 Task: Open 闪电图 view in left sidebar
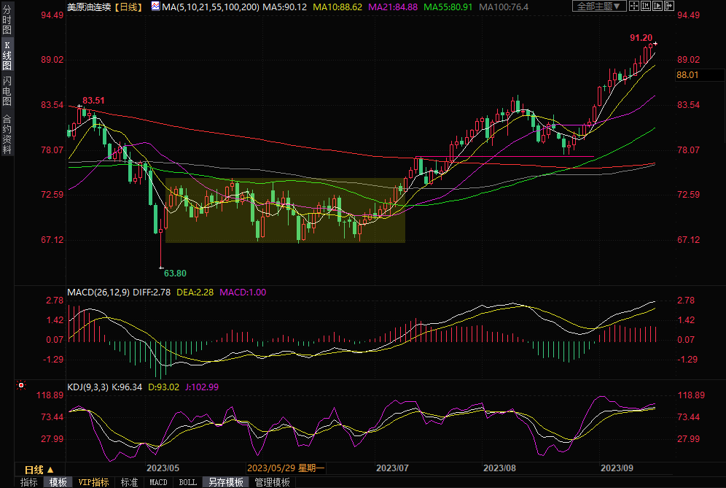7,90
